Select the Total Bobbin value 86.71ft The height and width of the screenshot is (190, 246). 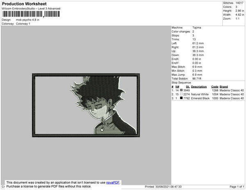(x=197, y=79)
